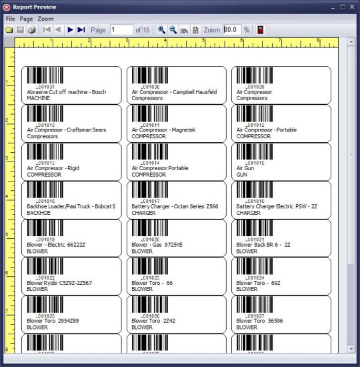This screenshot has height=367, width=360.
Task: Click 'Blower Ryobi C5Z9Z-2Z567' label
Action: coord(59,283)
